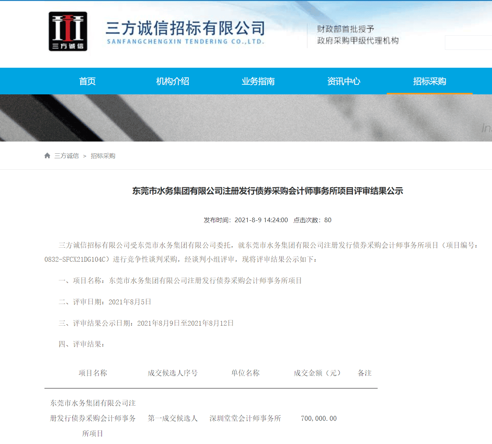Click the 三方诚信 breadcrumb link

pos(67,156)
